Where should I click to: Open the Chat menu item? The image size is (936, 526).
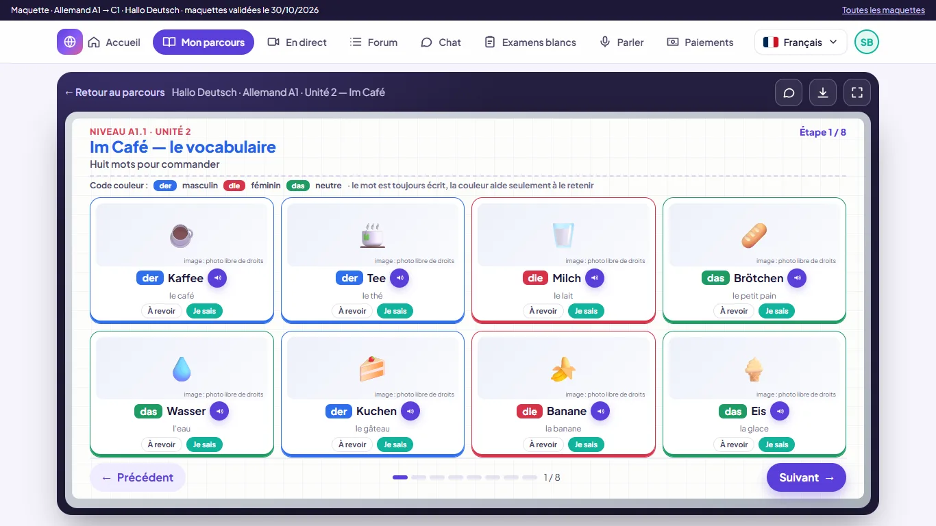pos(441,42)
